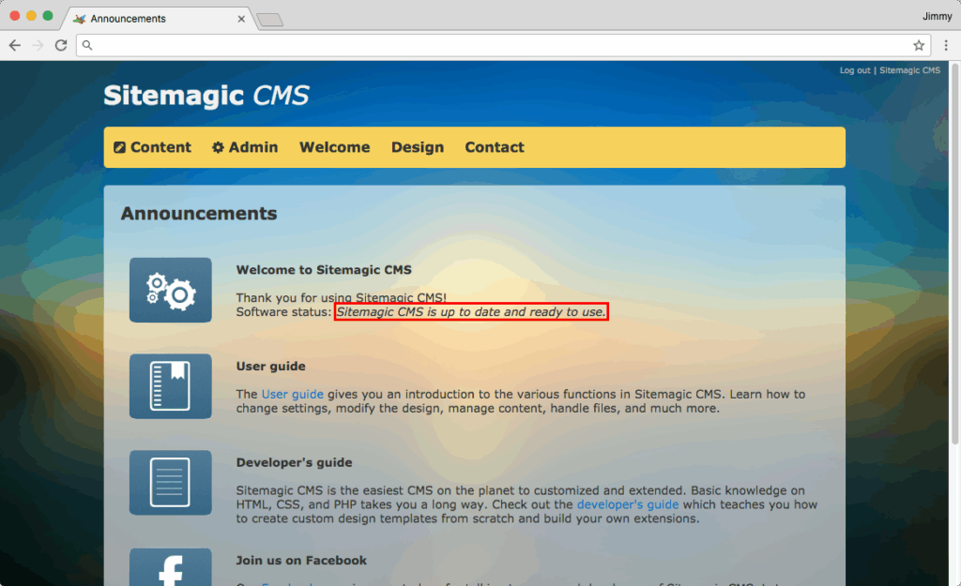
Task: Click the 'Thank you for using Sitemagic CMS!' text
Action: tap(342, 298)
